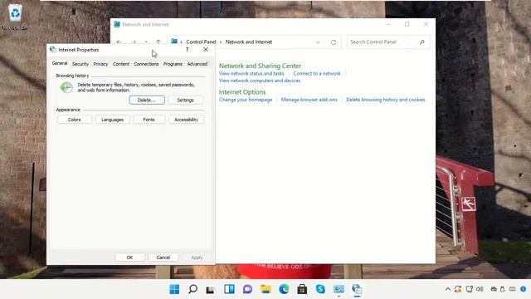Switch to the Security tab
531x299 pixels.
click(80, 64)
